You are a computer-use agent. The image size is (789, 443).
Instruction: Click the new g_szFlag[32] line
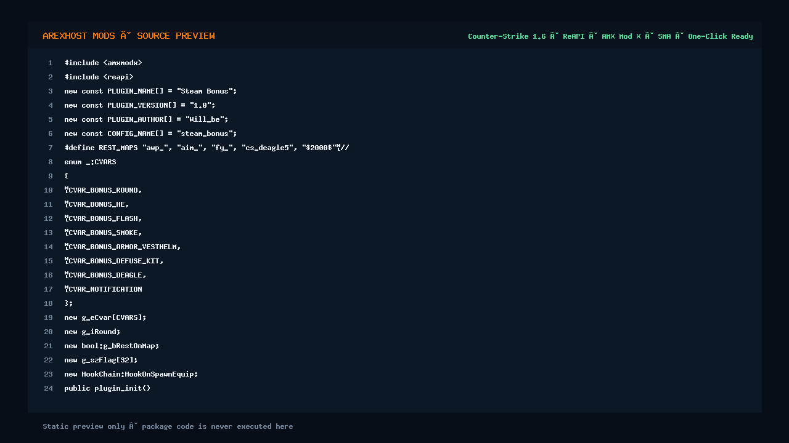click(x=101, y=360)
